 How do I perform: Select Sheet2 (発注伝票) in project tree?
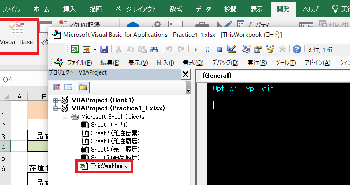tap(115, 133)
